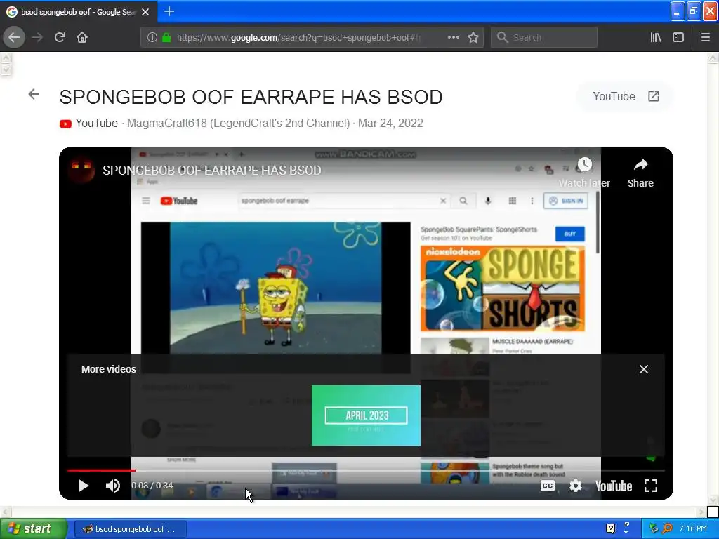Open the channel avatar in the player
The width and height of the screenshot is (719, 539).
point(81,170)
